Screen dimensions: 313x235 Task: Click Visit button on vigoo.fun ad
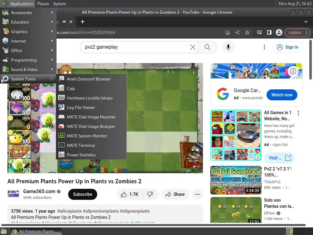click(x=279, y=158)
